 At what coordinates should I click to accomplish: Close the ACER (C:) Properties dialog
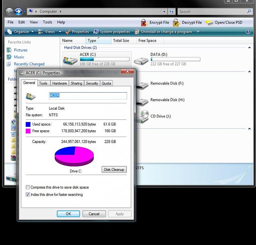[x=127, y=72]
